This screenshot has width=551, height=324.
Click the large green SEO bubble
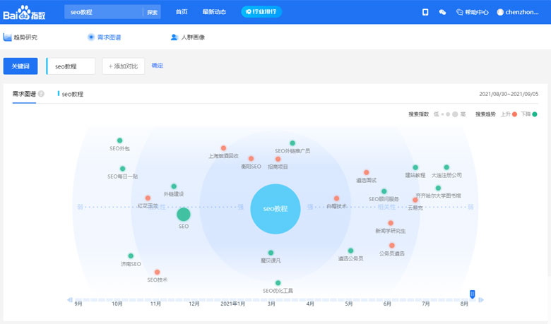tap(184, 214)
